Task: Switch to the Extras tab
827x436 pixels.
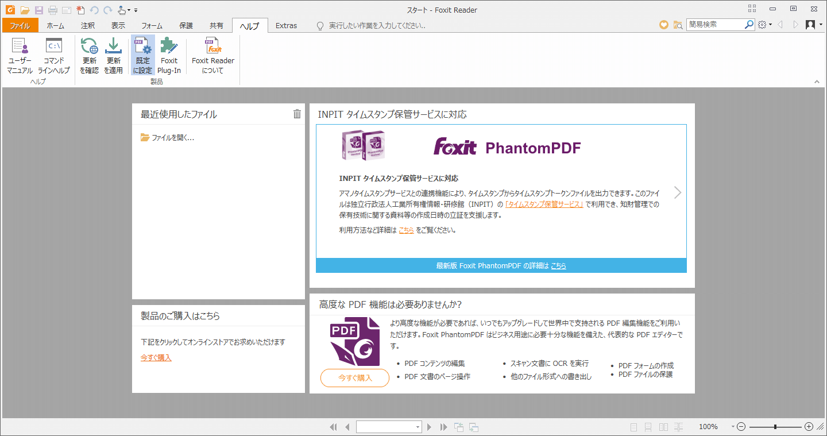Action: point(286,25)
